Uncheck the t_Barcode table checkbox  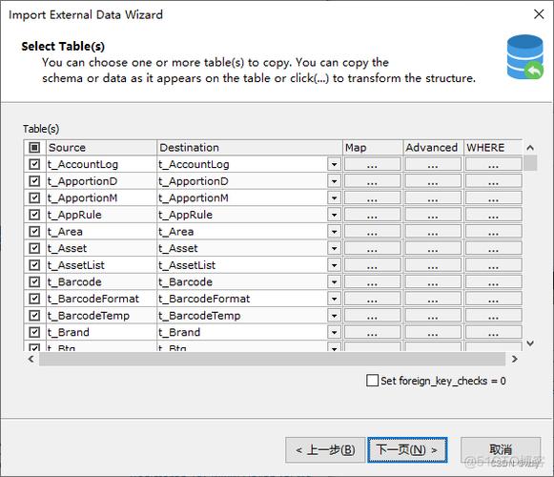[x=34, y=281]
